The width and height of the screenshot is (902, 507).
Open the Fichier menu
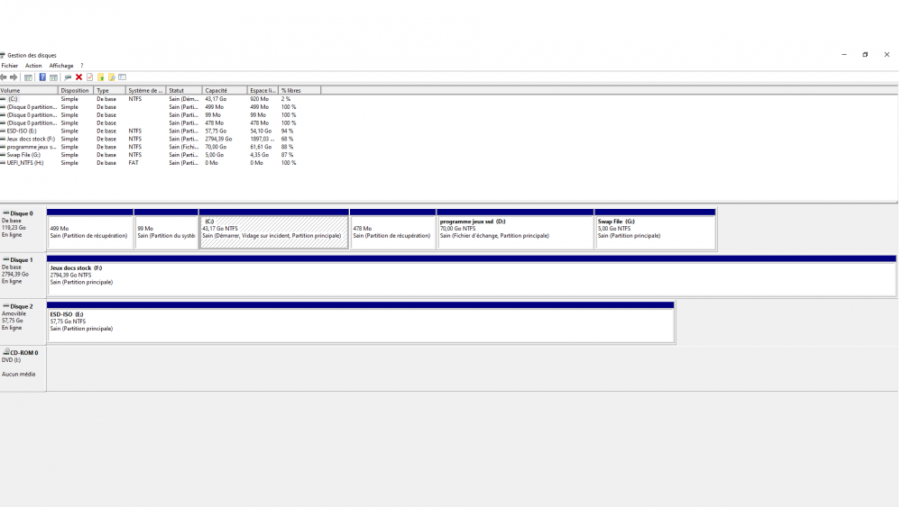pos(10,66)
